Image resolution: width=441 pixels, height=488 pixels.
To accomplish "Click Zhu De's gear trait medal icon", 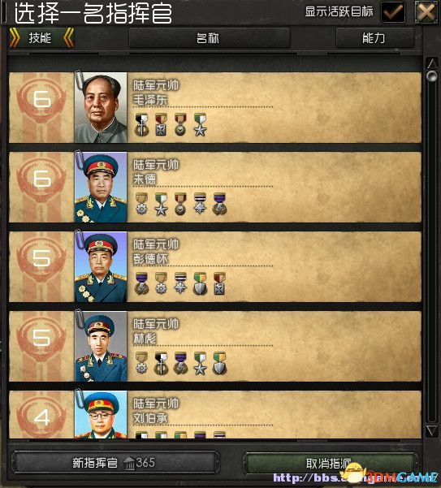I will pos(141,204).
